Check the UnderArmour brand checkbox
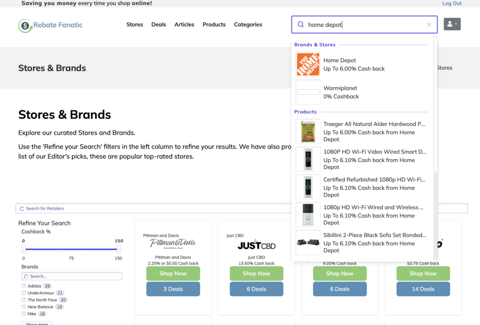Screen dimensions: 480x325 (24, 293)
